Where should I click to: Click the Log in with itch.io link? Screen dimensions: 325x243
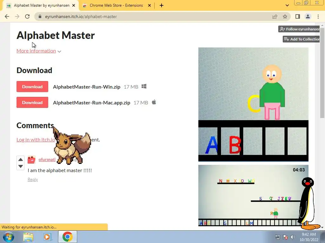click(x=36, y=140)
